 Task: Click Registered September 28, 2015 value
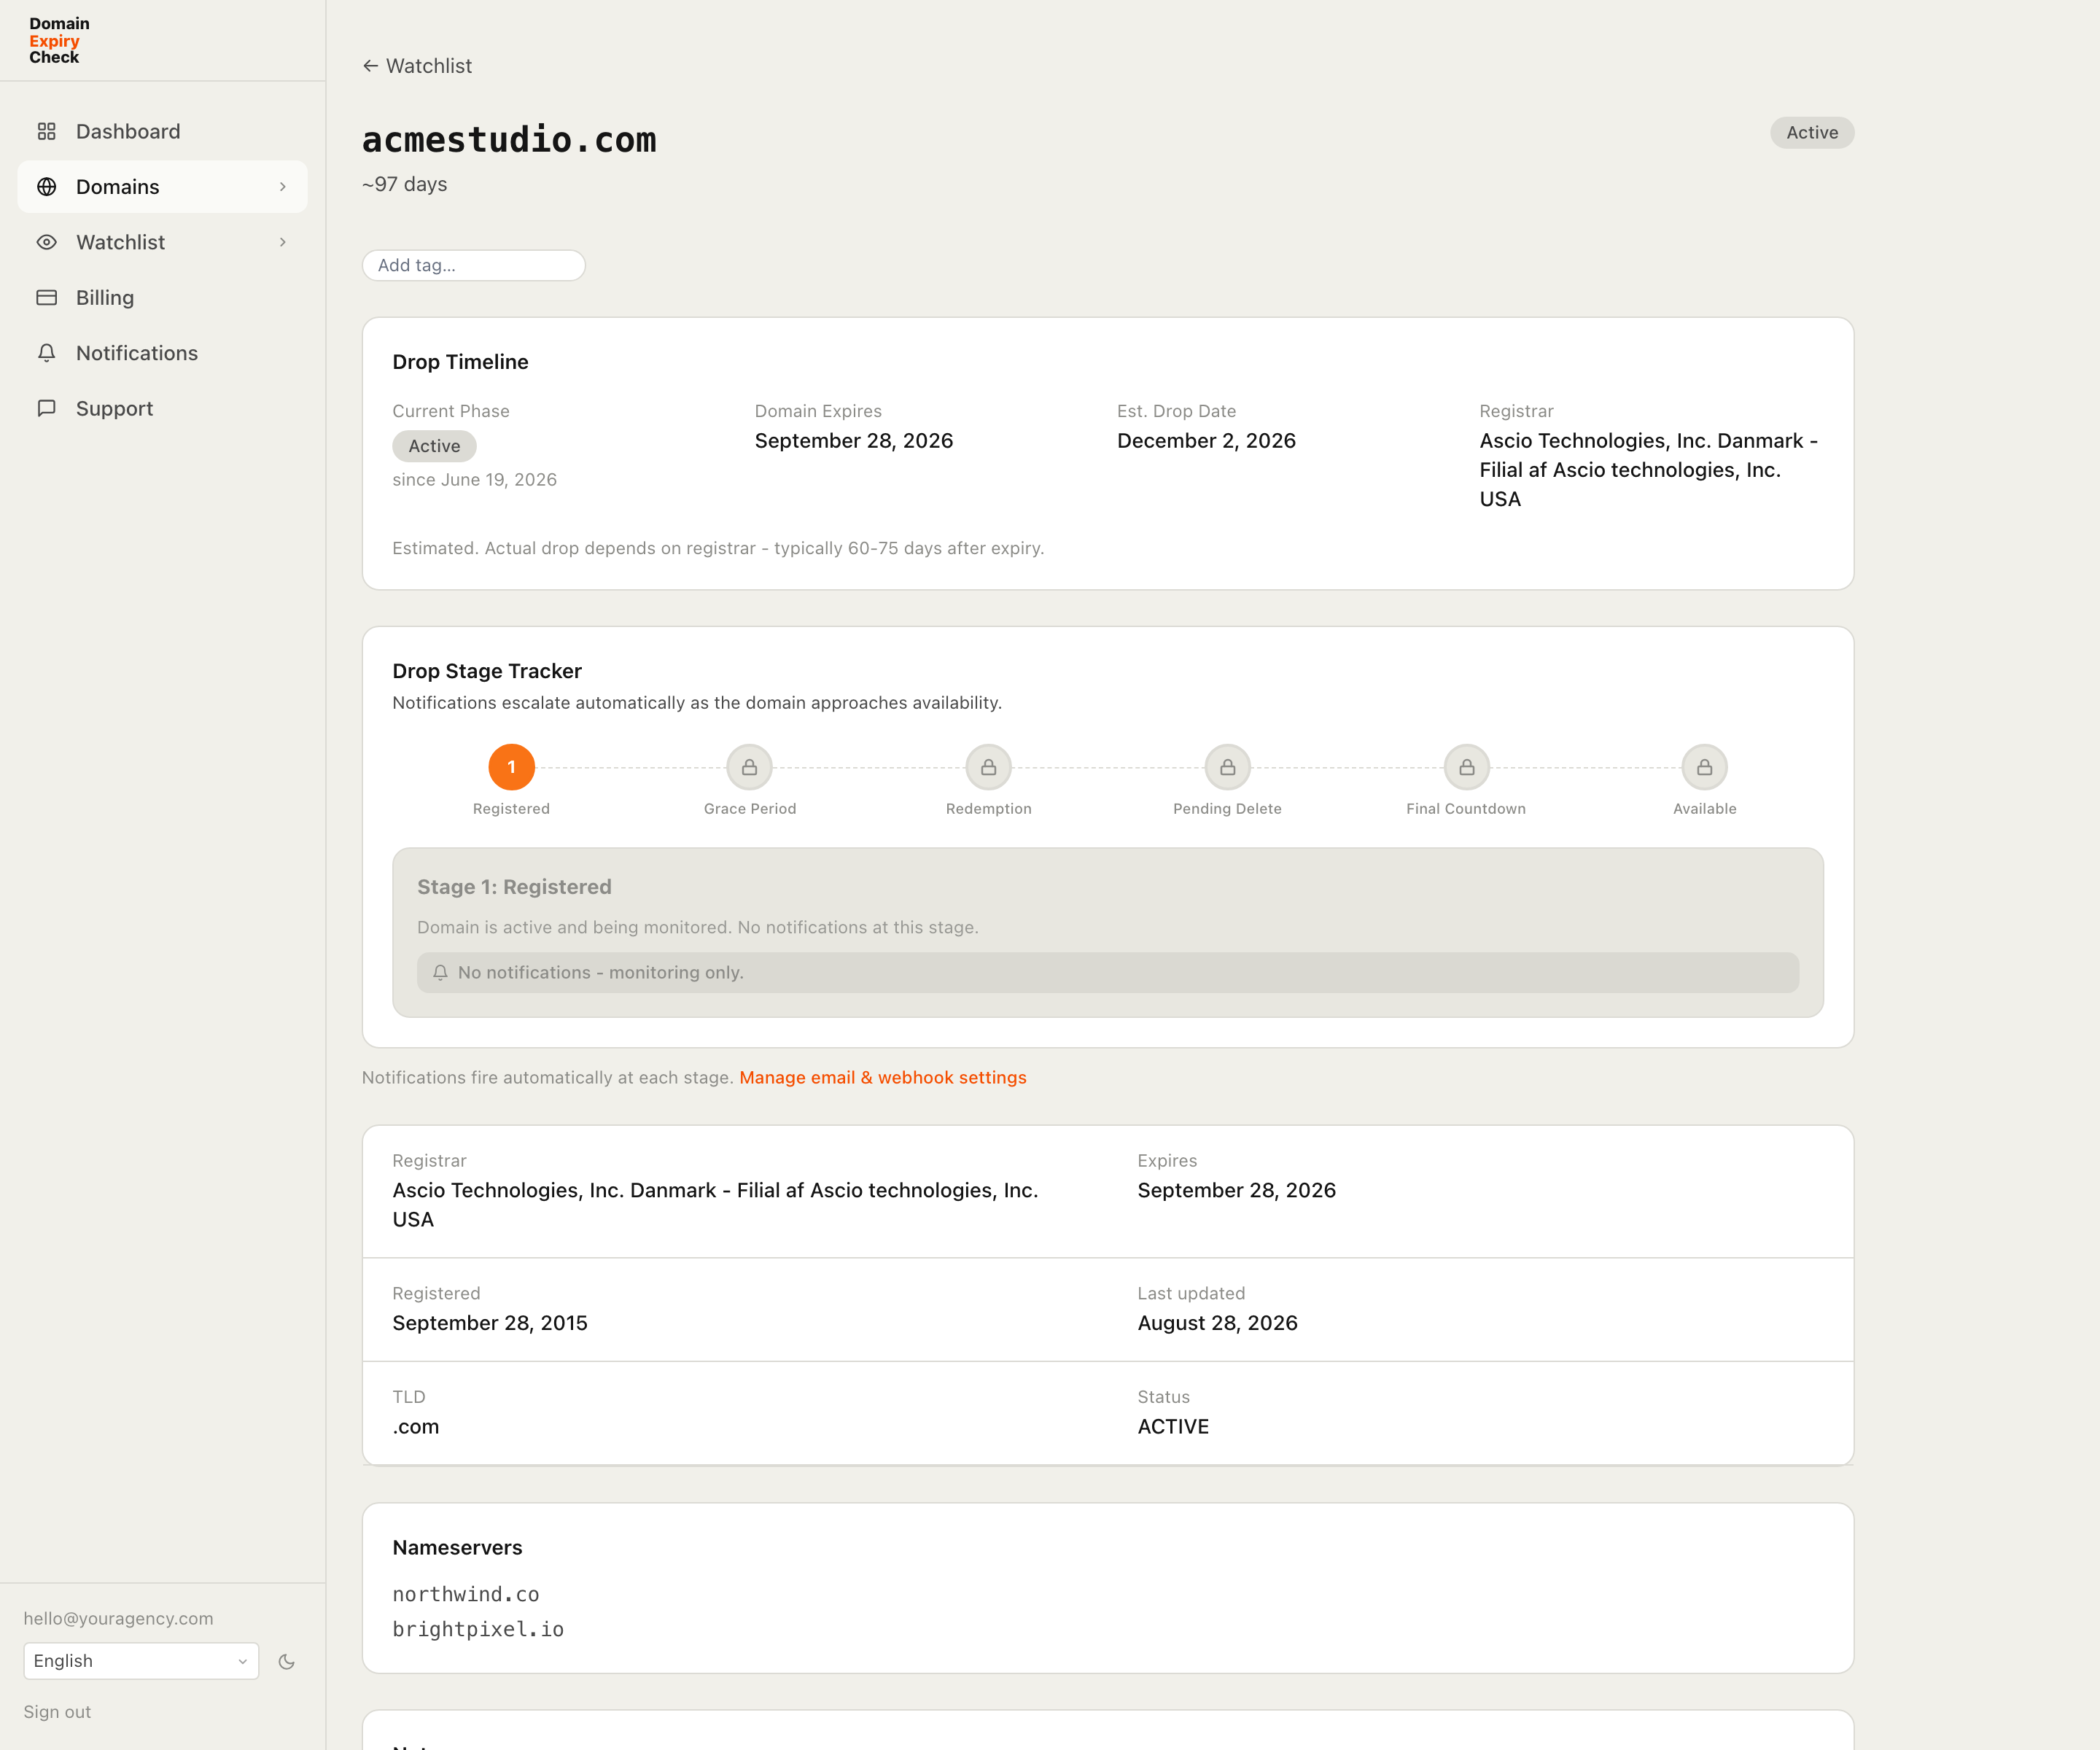pos(490,1323)
